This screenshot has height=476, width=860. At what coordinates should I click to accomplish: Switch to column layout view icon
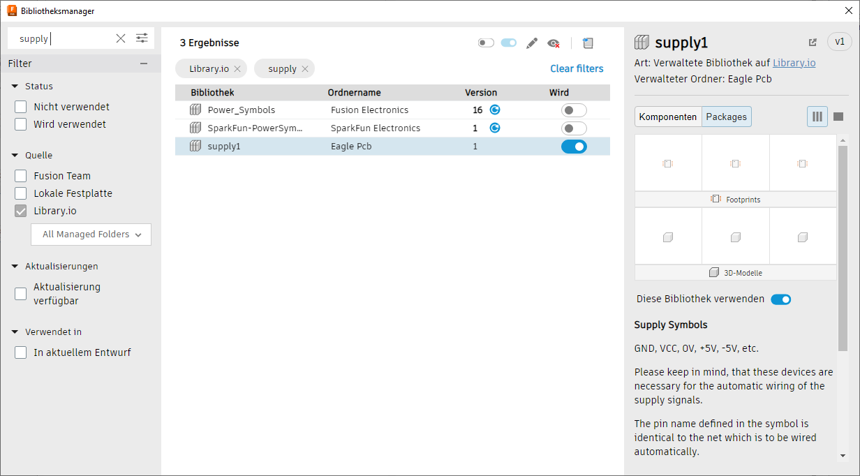pos(817,116)
